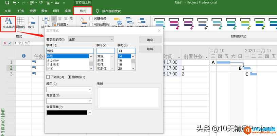Close the 文本样式 dialog with X
The width and height of the screenshot is (277, 136).
(x=159, y=30)
